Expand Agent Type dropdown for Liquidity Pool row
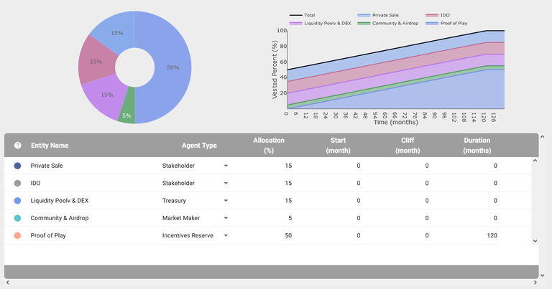 (226, 201)
